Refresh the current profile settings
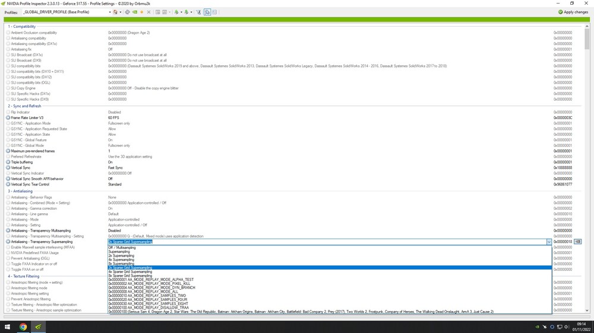The image size is (594, 333). tap(127, 12)
